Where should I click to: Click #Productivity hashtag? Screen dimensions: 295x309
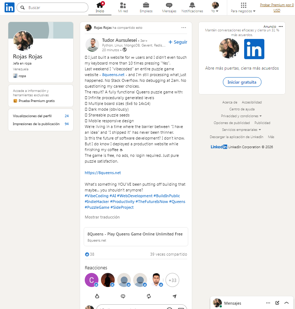tap(122, 202)
